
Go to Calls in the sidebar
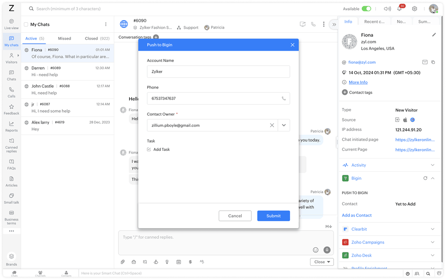coord(11,93)
